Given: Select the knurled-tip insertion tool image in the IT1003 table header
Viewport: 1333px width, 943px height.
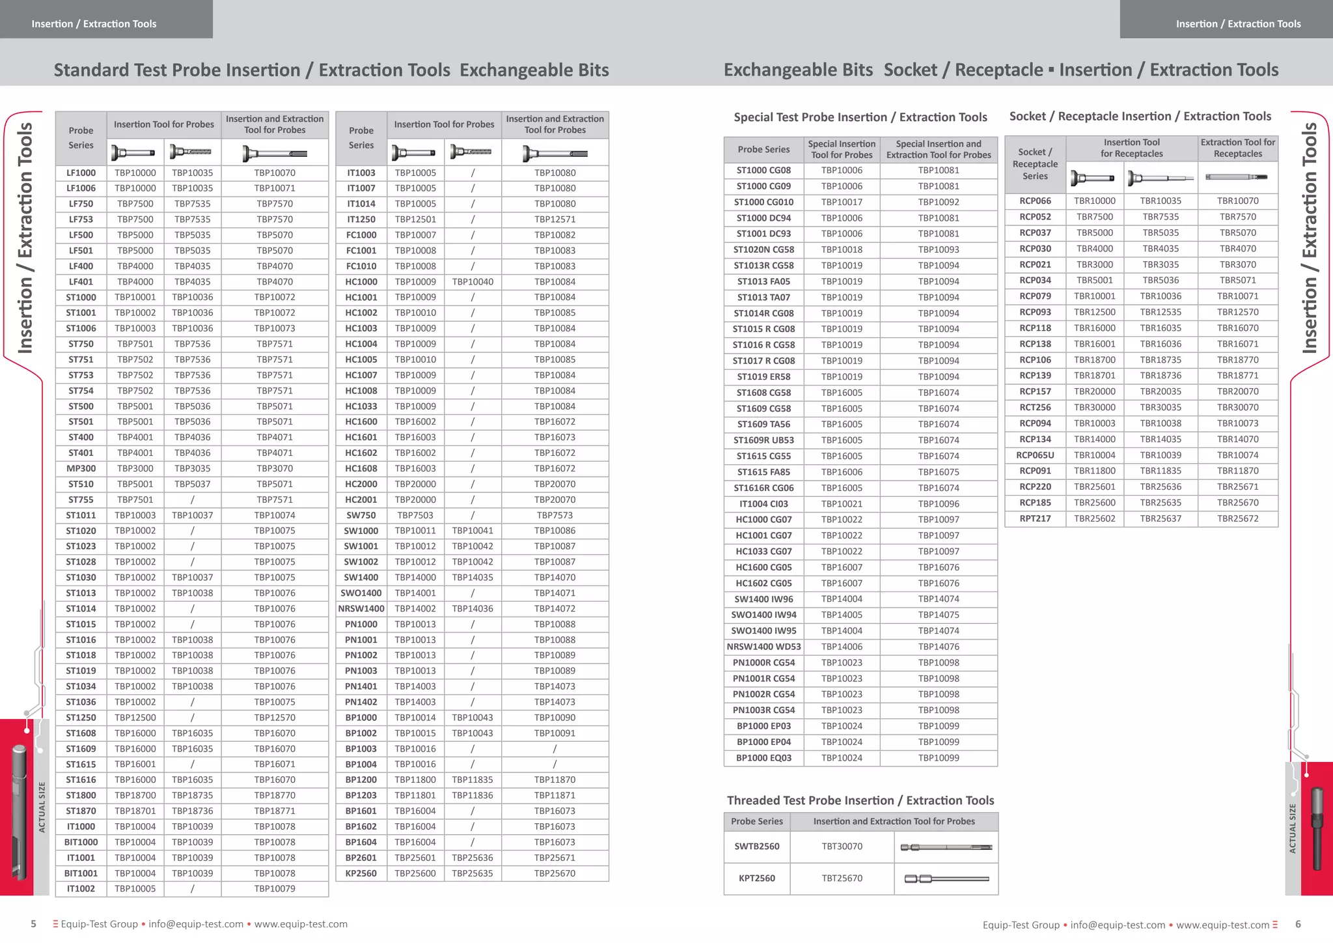Looking at the screenshot, I should point(471,152).
